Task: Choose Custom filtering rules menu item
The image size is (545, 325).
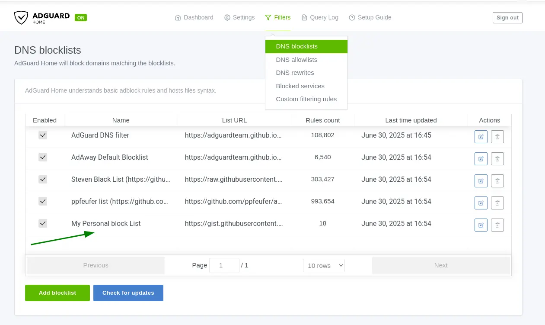Action: tap(306, 99)
